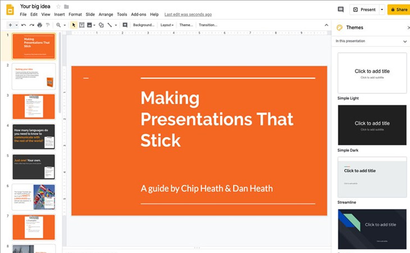Image resolution: width=410 pixels, height=253 pixels.
Task: Star the presentation title
Action: tap(58, 7)
